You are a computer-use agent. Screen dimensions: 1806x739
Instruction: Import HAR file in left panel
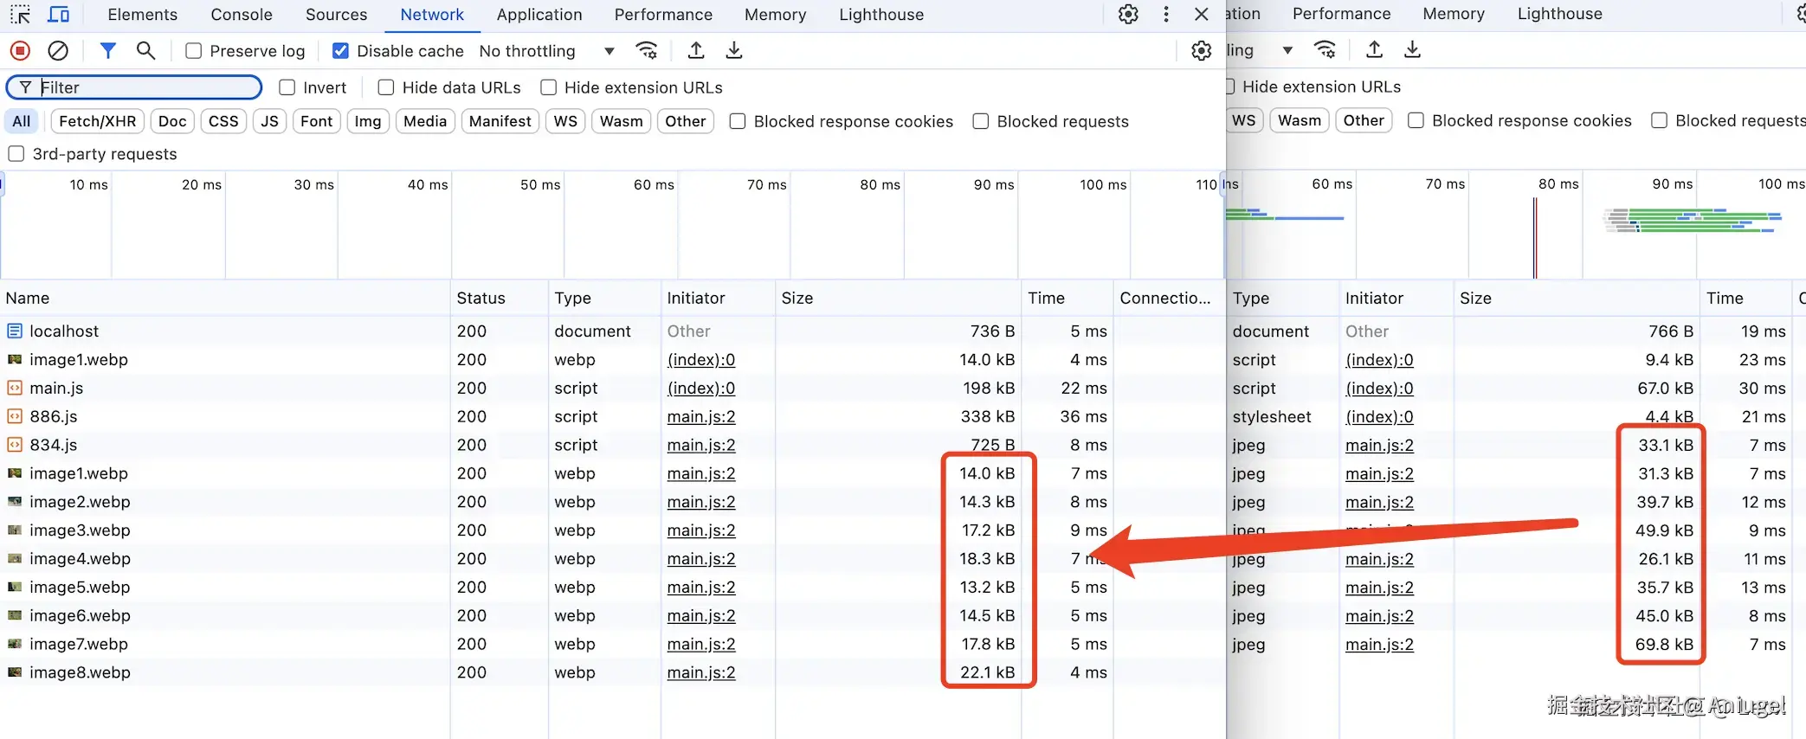(695, 50)
